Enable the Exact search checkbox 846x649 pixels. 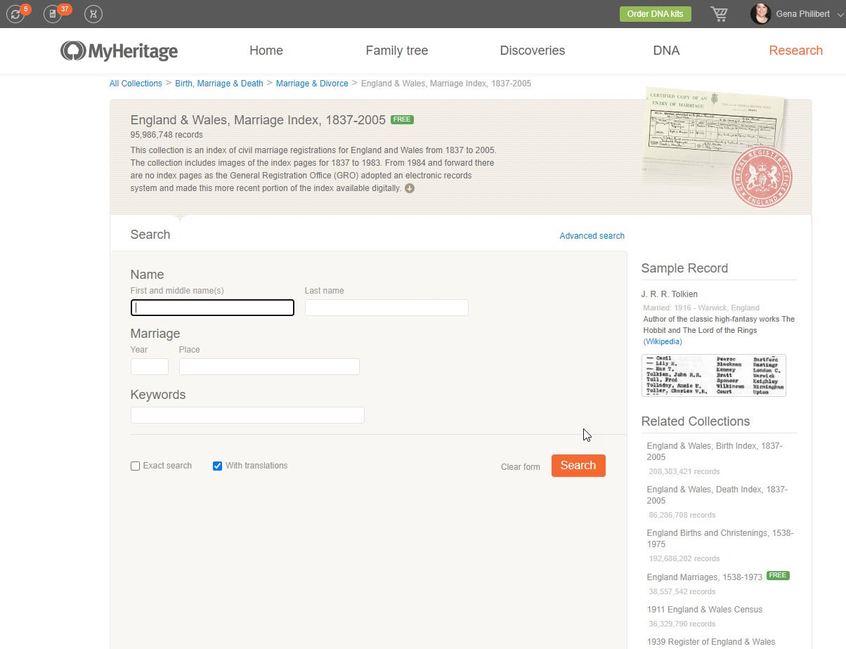click(x=136, y=466)
